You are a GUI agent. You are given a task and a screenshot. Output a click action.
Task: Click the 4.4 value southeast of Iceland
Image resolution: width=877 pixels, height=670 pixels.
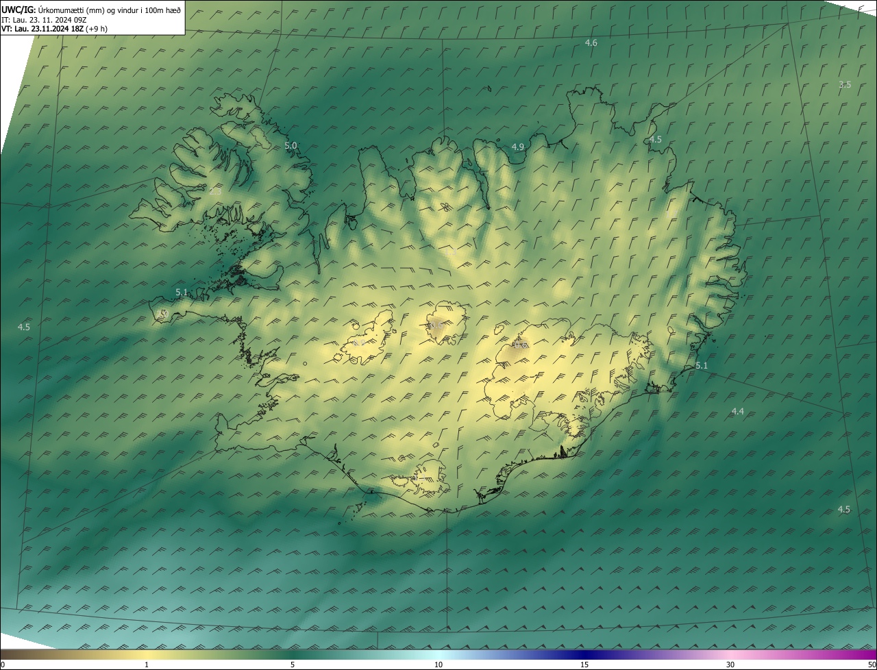(x=738, y=411)
